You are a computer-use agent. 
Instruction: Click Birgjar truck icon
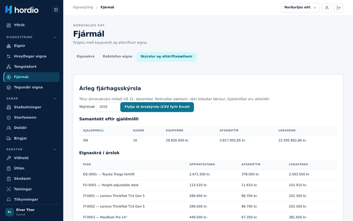9,138
